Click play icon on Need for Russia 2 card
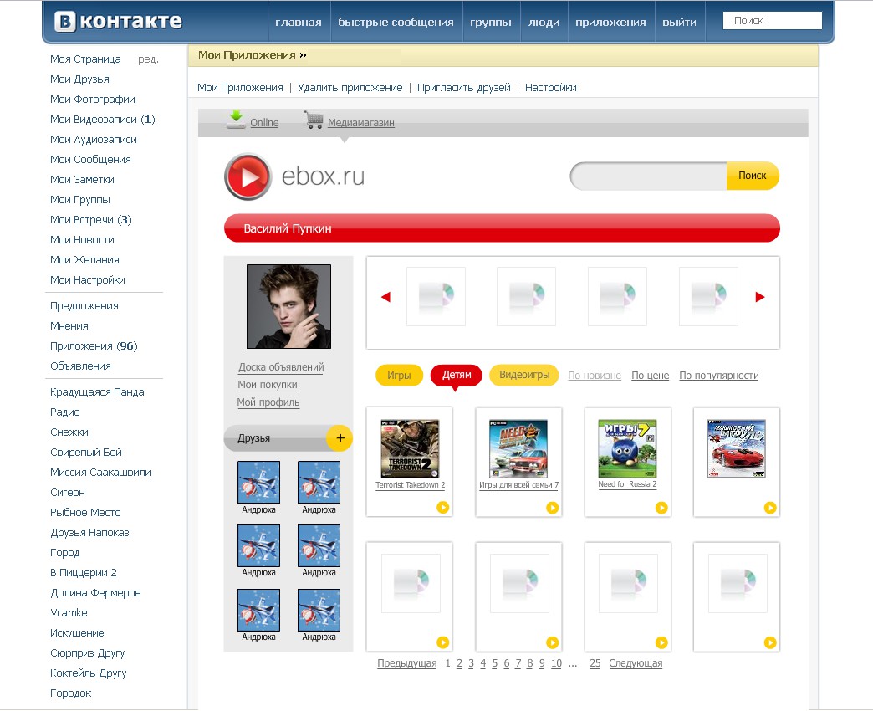The image size is (873, 711). 661,507
